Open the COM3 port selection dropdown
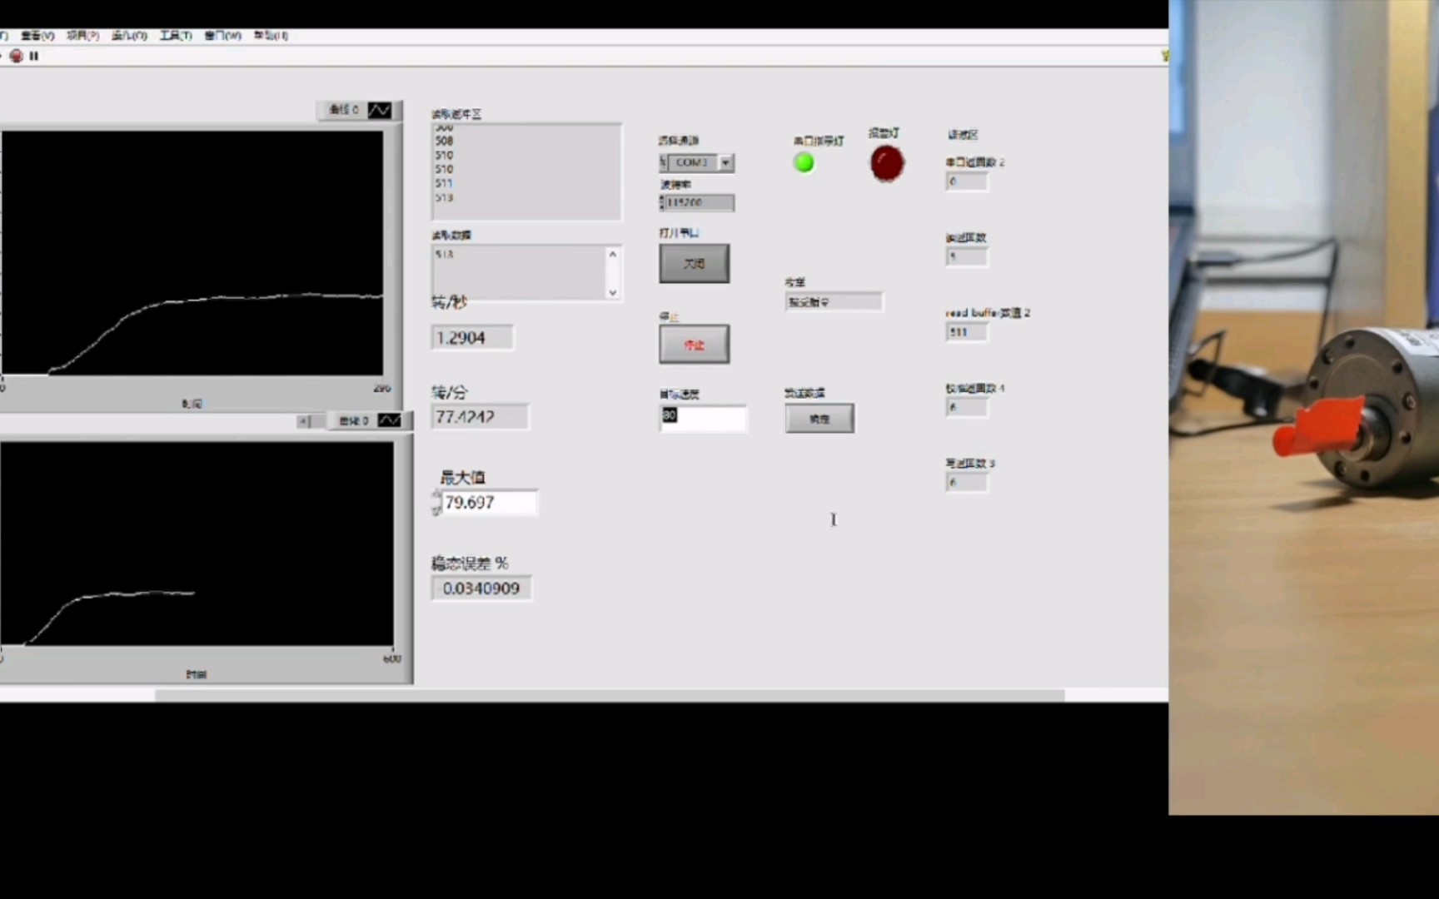Viewport: 1439px width, 899px height. [726, 163]
